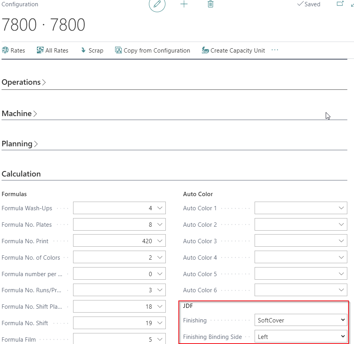Click the trash can delete icon
This screenshot has width=354, height=344.
(x=211, y=4)
